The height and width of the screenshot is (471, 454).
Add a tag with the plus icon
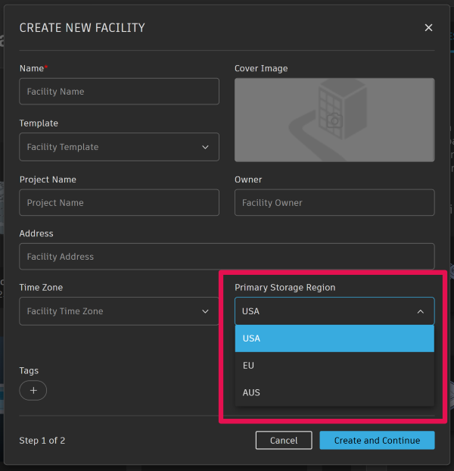33,391
